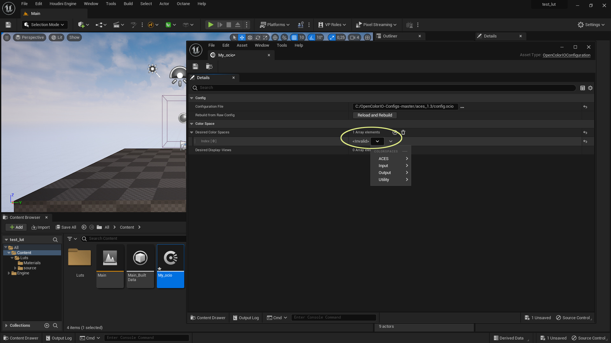The height and width of the screenshot is (343, 611).
Task: Click Import button in Content Browser
Action: point(41,227)
